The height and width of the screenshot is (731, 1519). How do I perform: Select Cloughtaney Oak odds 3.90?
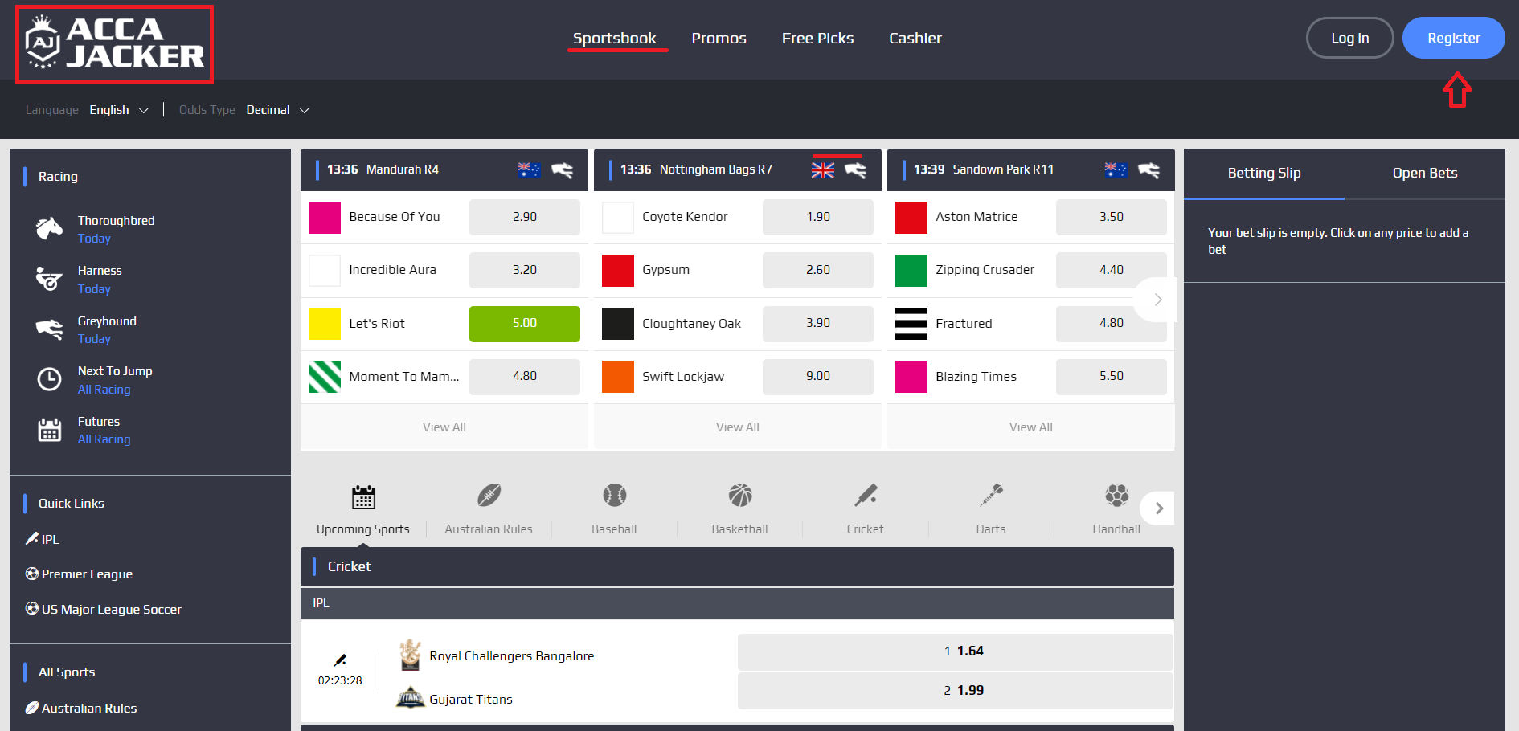pos(818,324)
